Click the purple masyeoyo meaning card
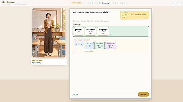Viewport: 183px width, 102px height. (x=110, y=45)
